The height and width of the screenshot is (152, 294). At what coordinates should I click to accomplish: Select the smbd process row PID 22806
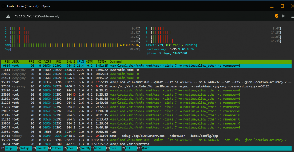click(x=146, y=74)
